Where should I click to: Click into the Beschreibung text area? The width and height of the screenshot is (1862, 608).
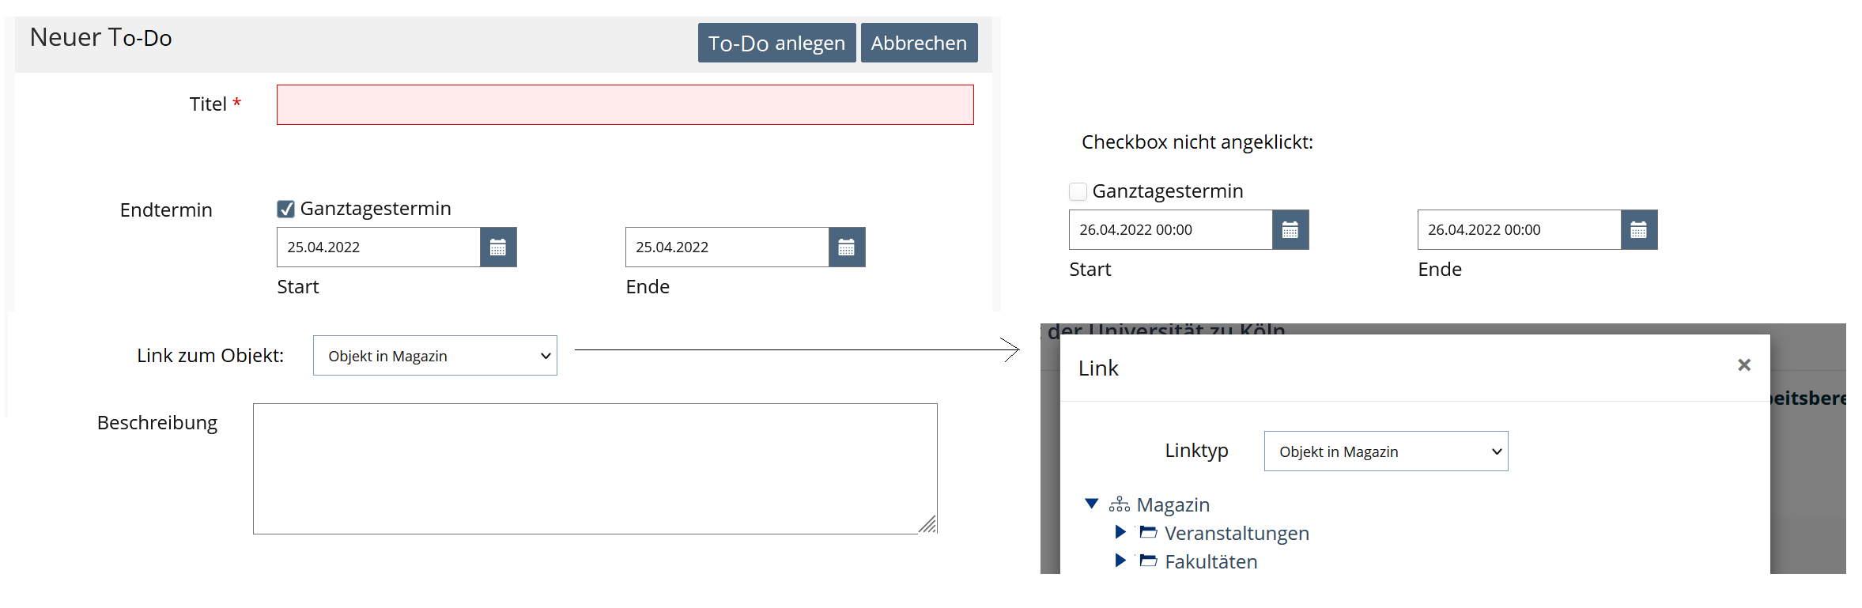click(595, 469)
